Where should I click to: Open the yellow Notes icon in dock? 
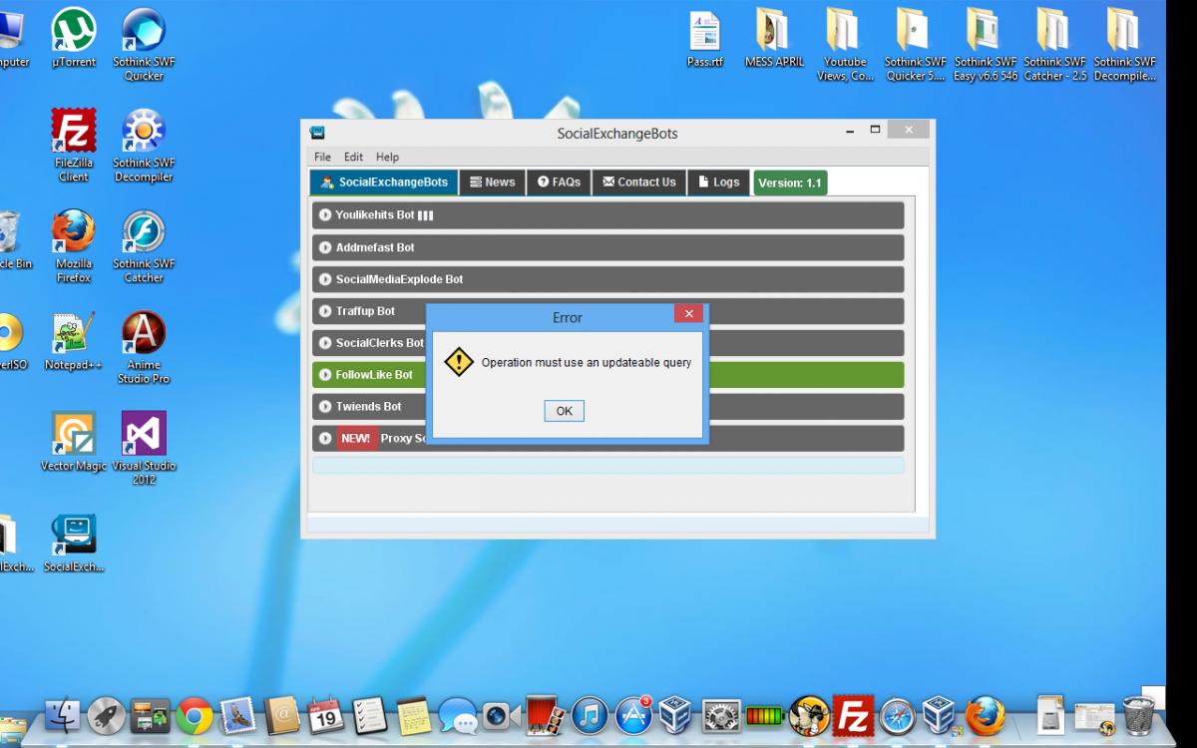pyautogui.click(x=414, y=715)
